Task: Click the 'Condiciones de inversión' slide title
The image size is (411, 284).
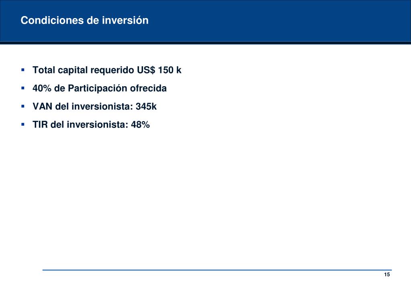Action: pos(84,20)
